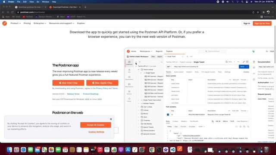Viewport: 276px width, 155px height.
Task: Launch the Postman app from the Dock
Action: click(x=180, y=149)
